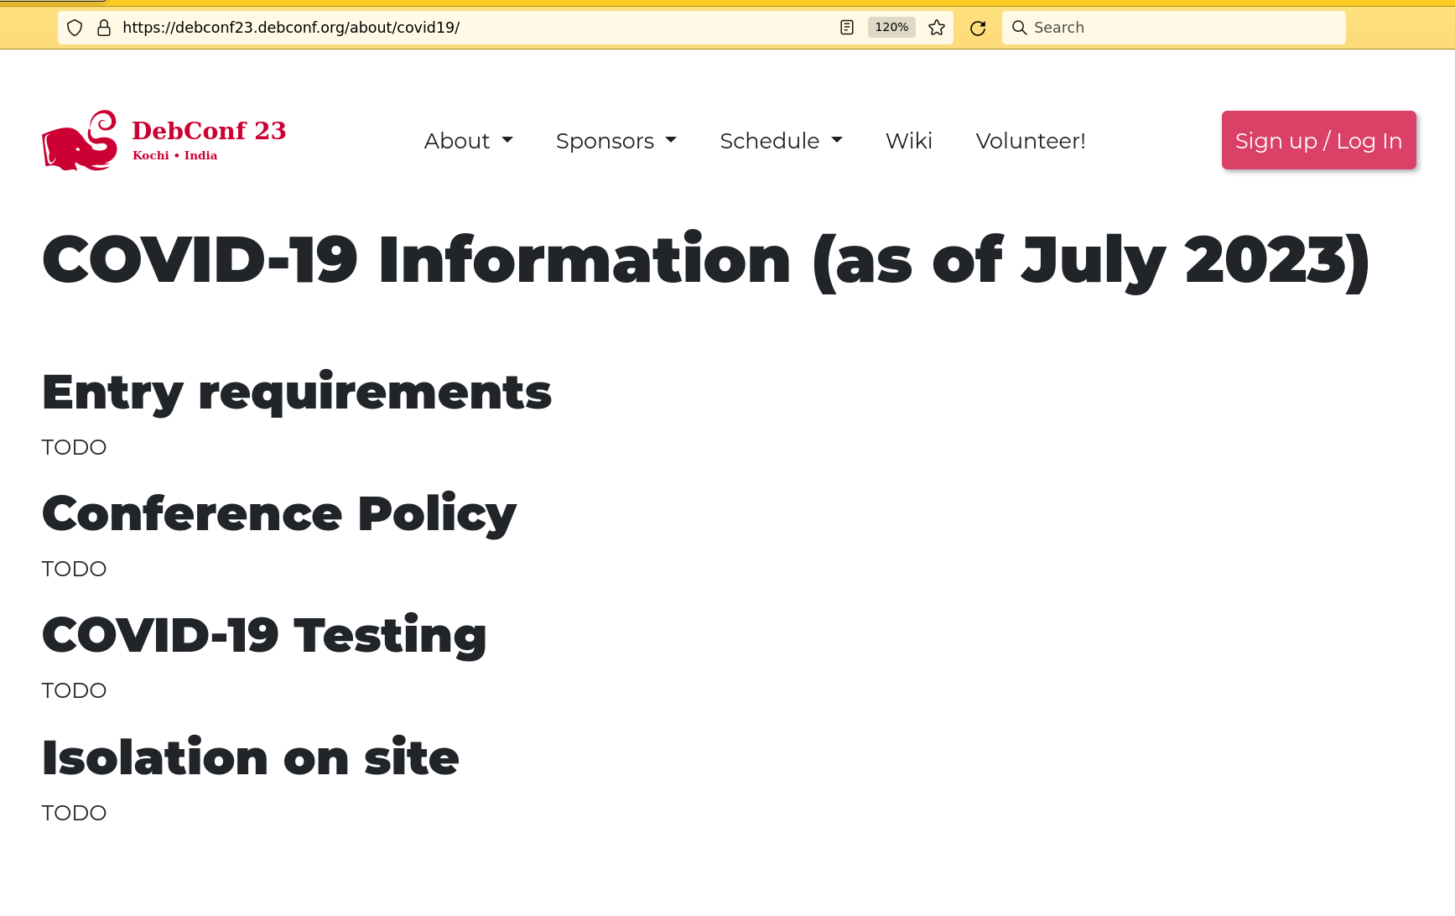Click the site security padlock icon
1455x916 pixels.
[x=104, y=28]
